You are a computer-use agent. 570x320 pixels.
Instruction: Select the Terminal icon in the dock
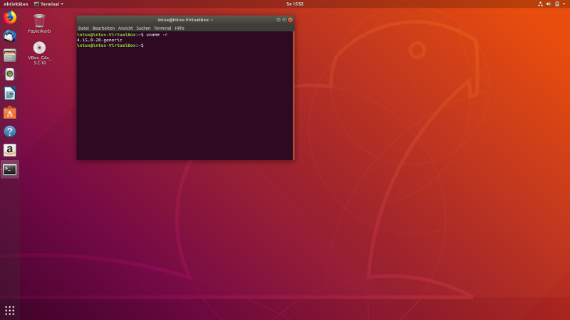pyautogui.click(x=10, y=169)
